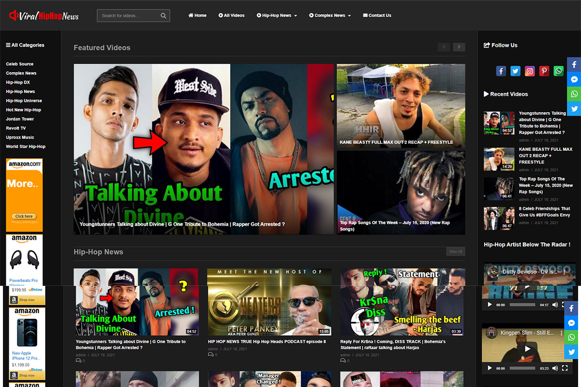Seek within the Dutty Devioso progress bar
This screenshot has width=581, height=387.
coord(522,305)
